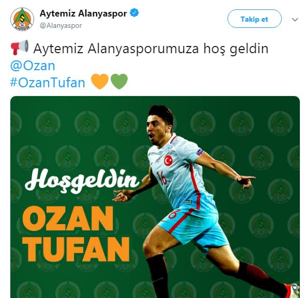Click the orange OZAN headline in image
The width and height of the screenshot is (305, 298).
tap(68, 218)
